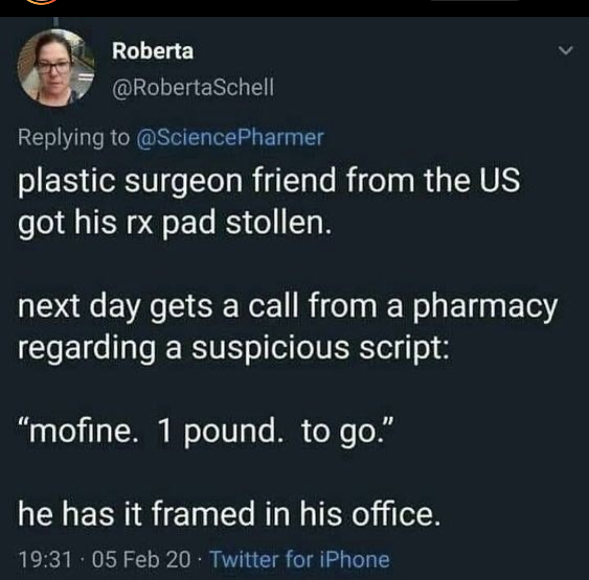Click the "Replying to" label

[73, 138]
